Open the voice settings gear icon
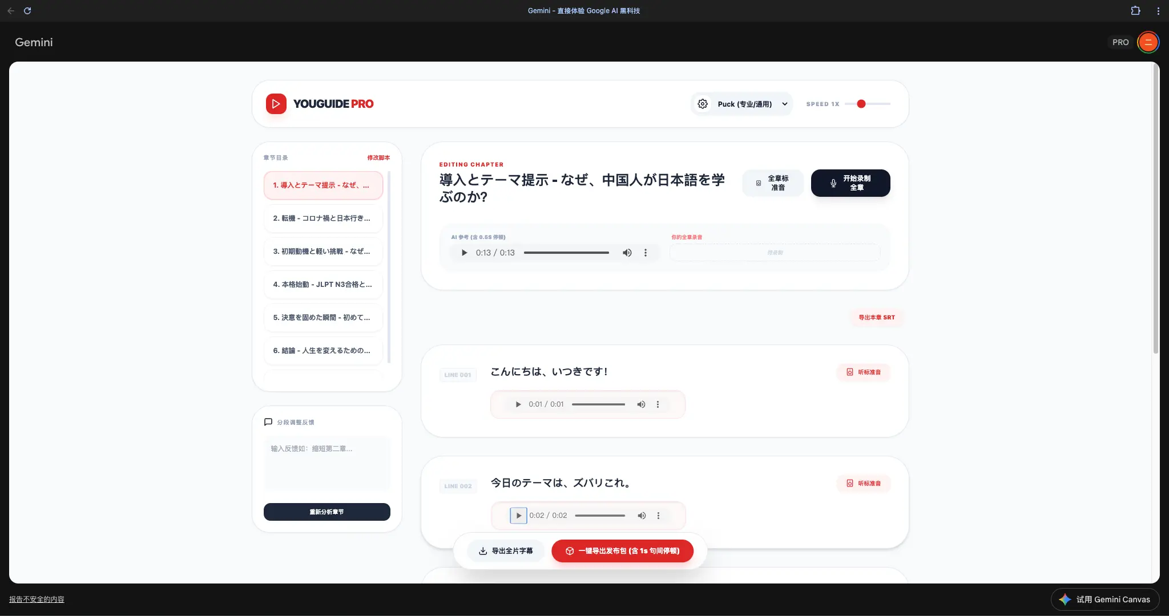This screenshot has height=616, width=1169. click(702, 104)
